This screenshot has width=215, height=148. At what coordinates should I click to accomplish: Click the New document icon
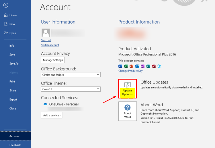[6, 24]
